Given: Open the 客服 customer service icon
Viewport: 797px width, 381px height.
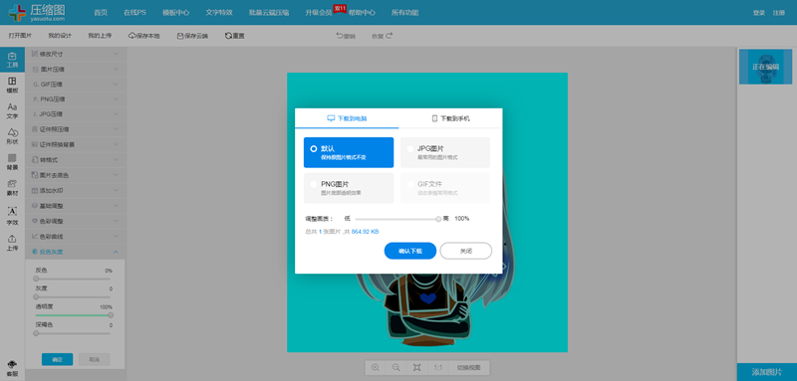Looking at the screenshot, I should tap(12, 368).
